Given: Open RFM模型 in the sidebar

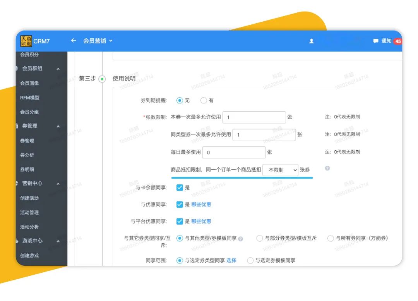Looking at the screenshot, I should click(x=30, y=98).
